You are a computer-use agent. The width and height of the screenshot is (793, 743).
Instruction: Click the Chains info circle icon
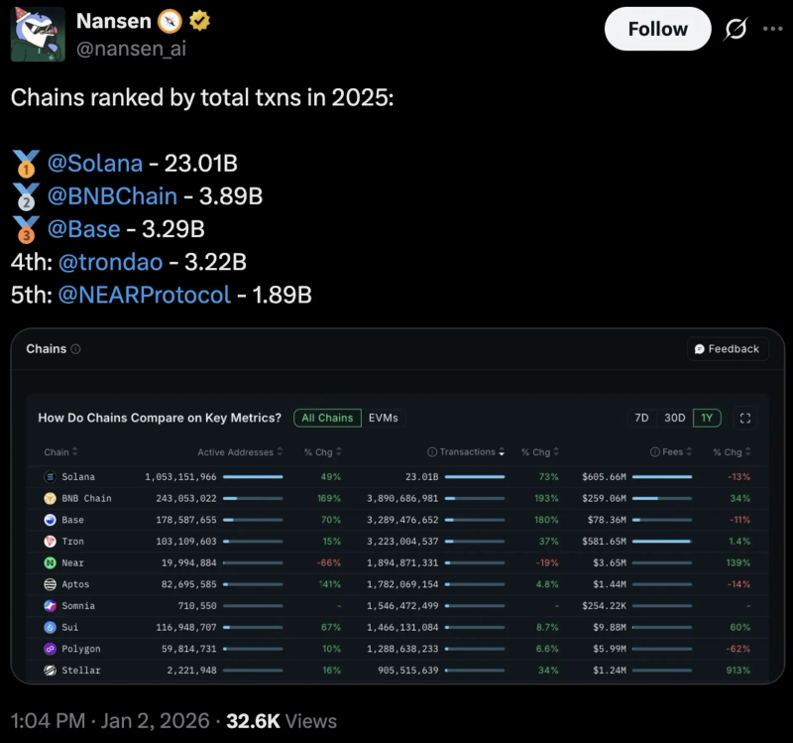coord(76,349)
